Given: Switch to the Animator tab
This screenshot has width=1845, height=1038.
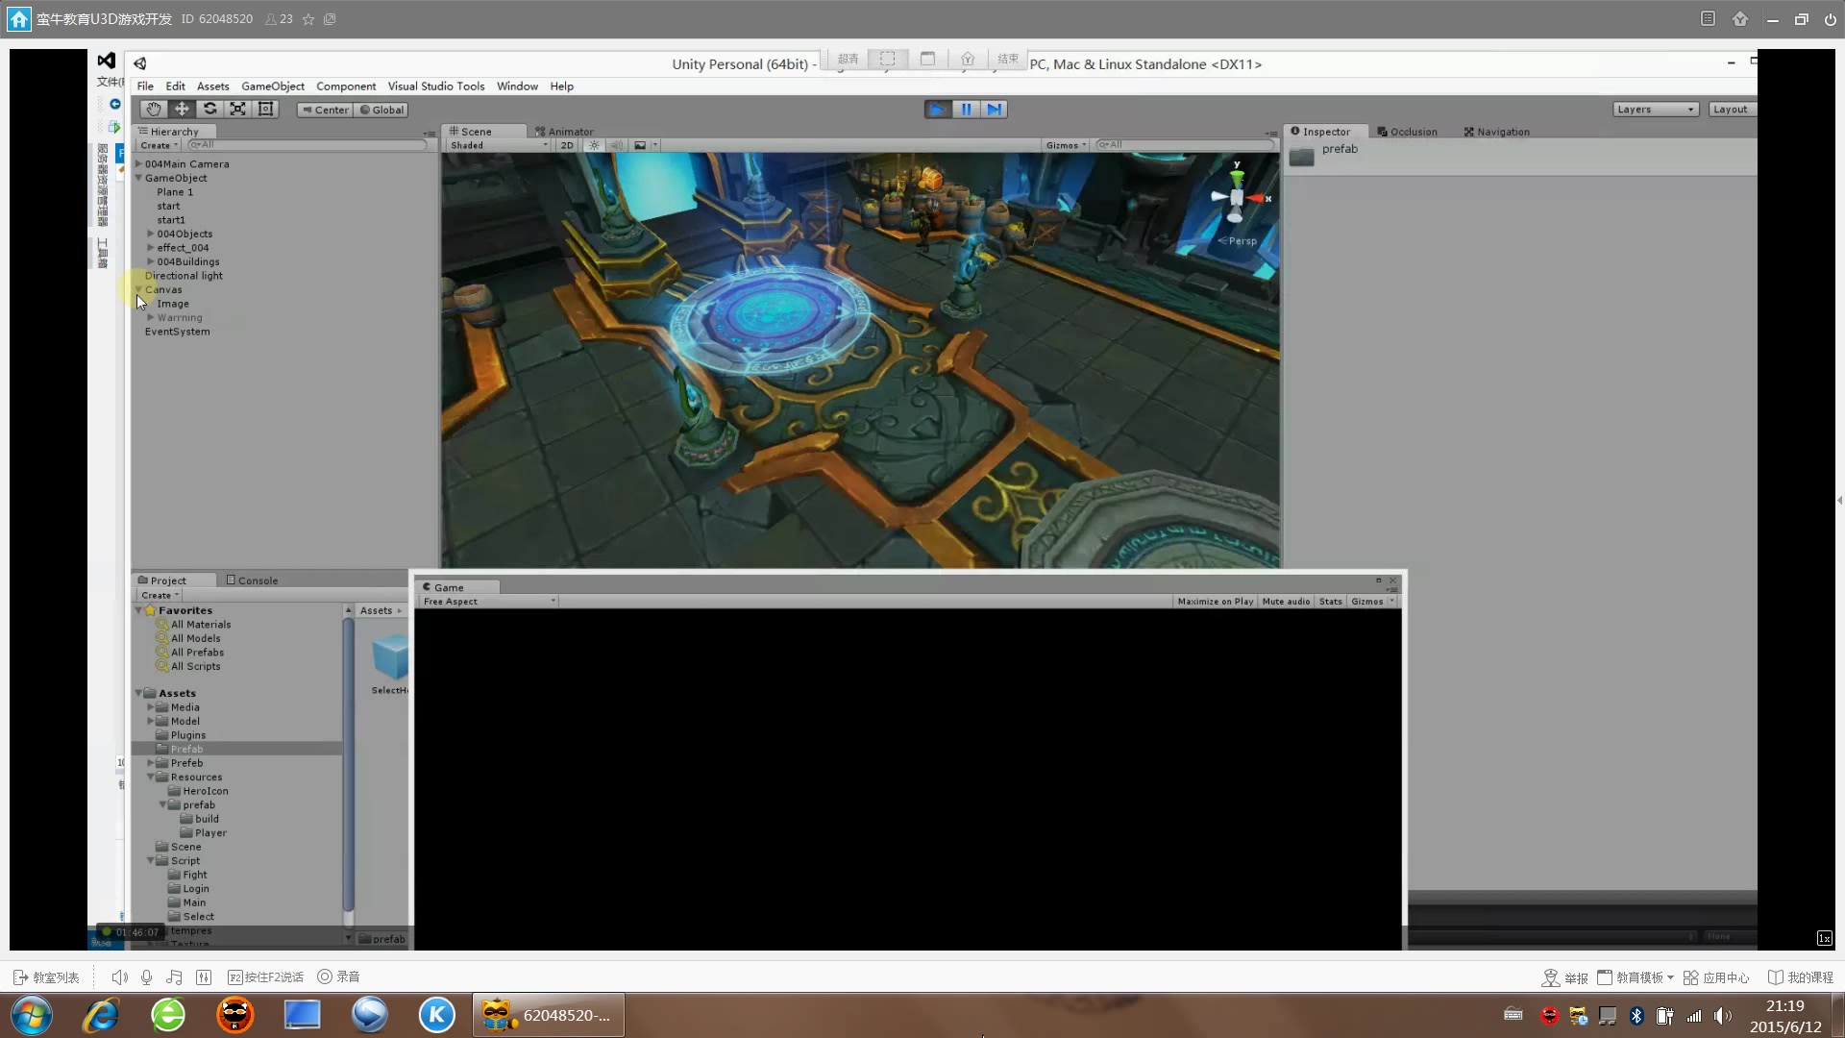Looking at the screenshot, I should click(565, 132).
